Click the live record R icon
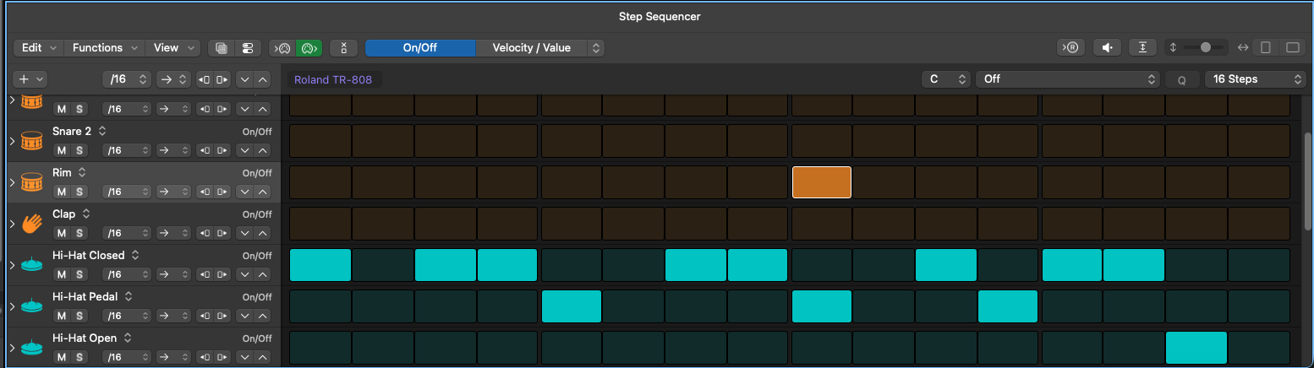This screenshot has height=368, width=1314. coord(1071,48)
